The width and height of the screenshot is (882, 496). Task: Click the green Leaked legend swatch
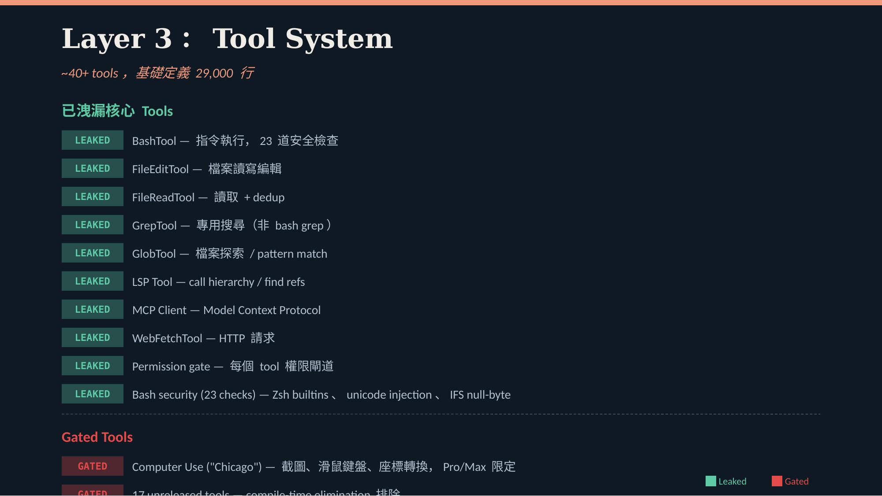[711, 481]
